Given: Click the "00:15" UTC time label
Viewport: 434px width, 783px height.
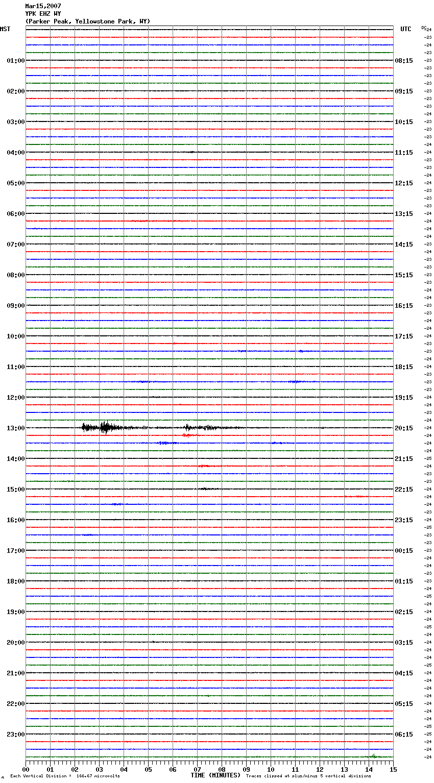Looking at the screenshot, I should pos(404,551).
